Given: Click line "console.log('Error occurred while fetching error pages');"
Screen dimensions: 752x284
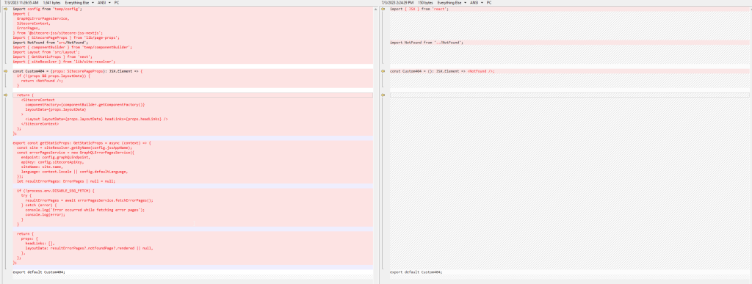Looking at the screenshot, I should click(x=85, y=210).
